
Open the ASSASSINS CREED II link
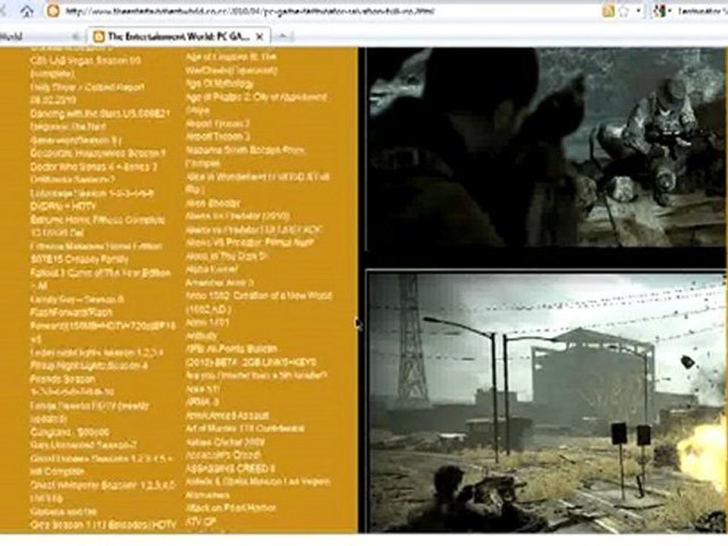point(231,468)
